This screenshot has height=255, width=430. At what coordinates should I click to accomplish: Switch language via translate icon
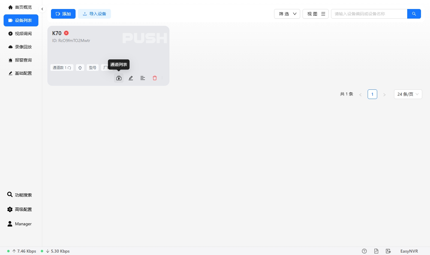388,251
